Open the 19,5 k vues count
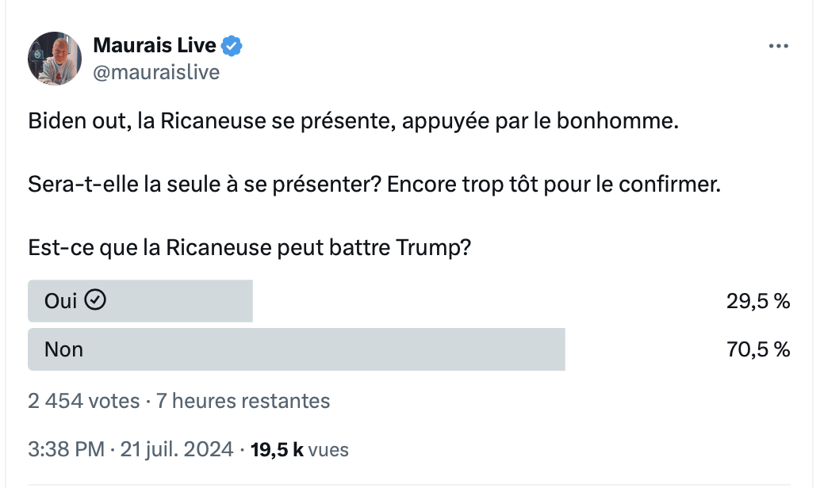820x488 pixels. [300, 450]
